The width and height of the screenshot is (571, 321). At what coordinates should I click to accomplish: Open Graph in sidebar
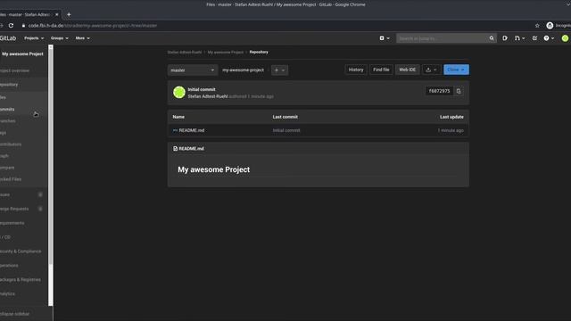click(x=4, y=156)
